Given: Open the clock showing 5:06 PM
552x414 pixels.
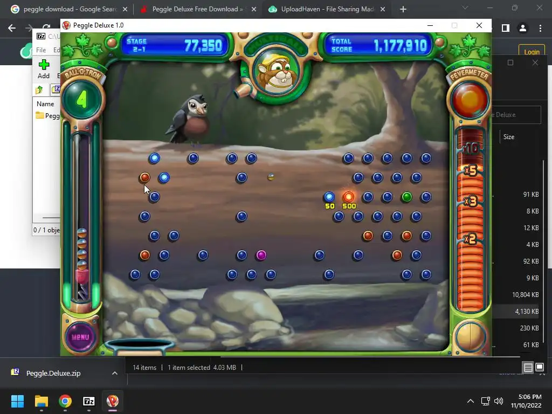Looking at the screenshot, I should click(x=526, y=401).
